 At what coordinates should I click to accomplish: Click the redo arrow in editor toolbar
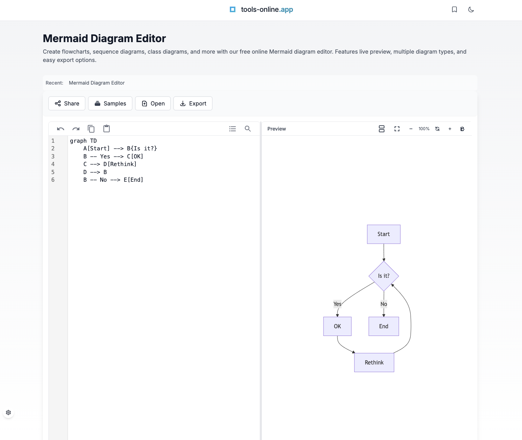tap(76, 129)
